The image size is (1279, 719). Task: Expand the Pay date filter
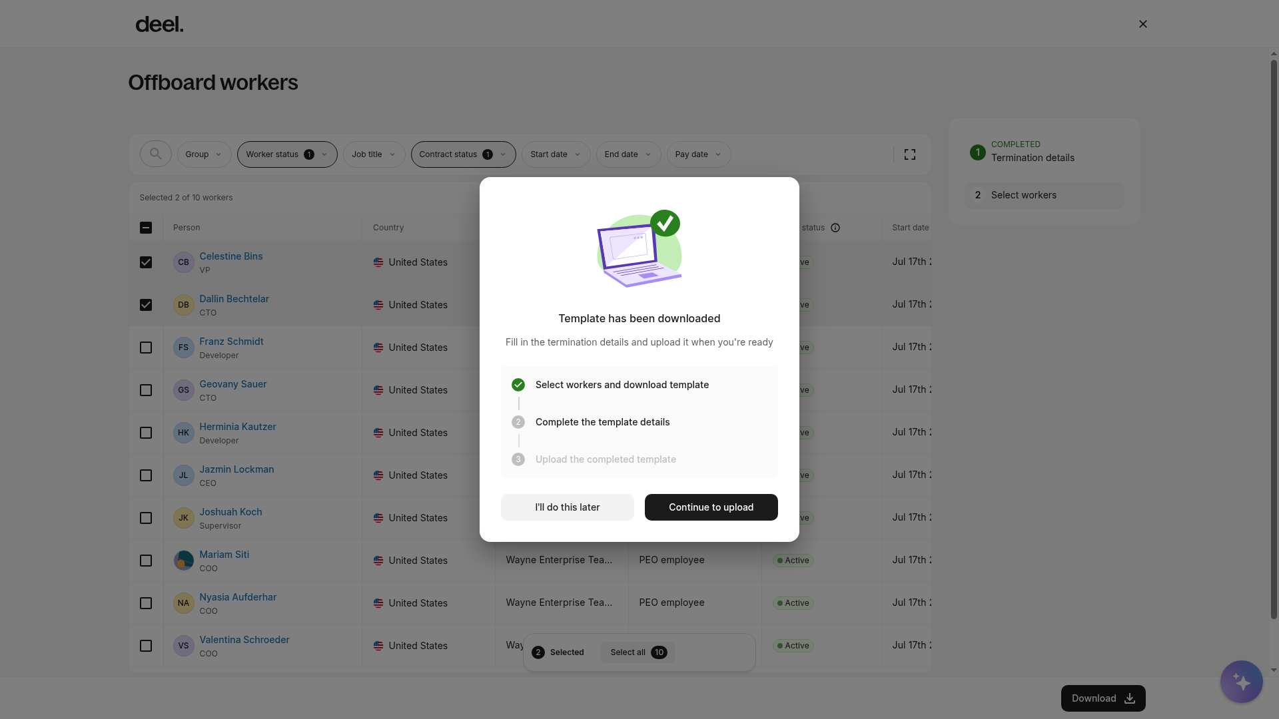699,154
